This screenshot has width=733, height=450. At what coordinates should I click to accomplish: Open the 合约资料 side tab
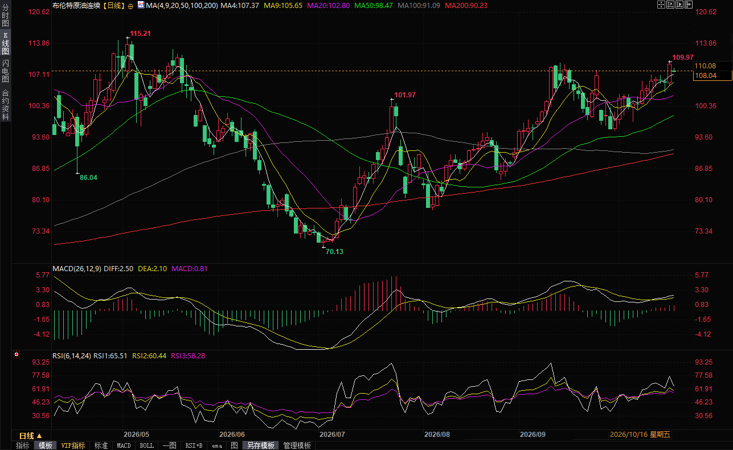[5, 105]
